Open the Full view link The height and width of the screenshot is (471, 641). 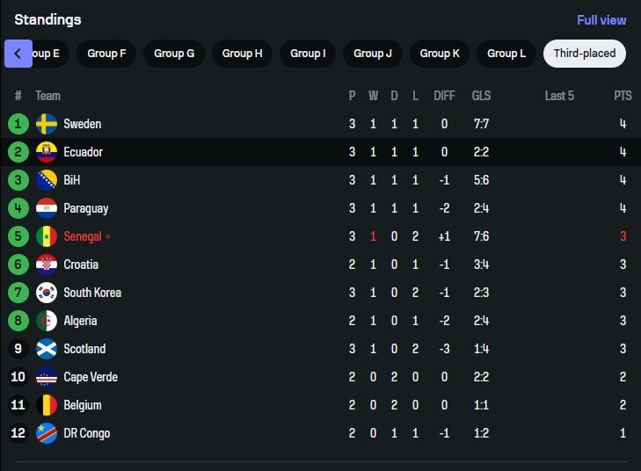tap(601, 20)
